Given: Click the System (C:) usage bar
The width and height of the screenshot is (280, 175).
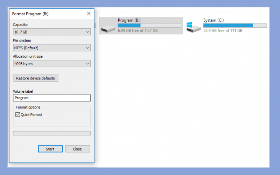Looking at the screenshot, I should tap(235, 25).
